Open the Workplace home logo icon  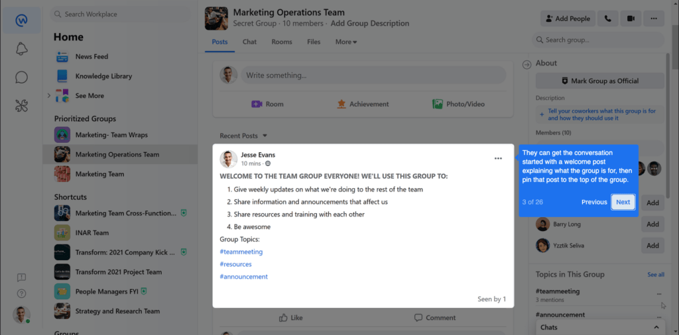click(21, 21)
